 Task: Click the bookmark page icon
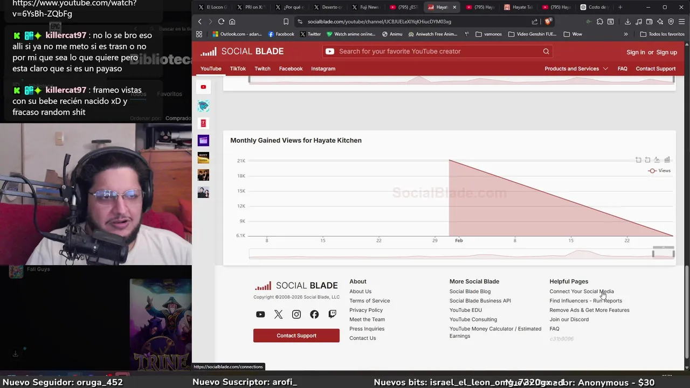(x=286, y=22)
